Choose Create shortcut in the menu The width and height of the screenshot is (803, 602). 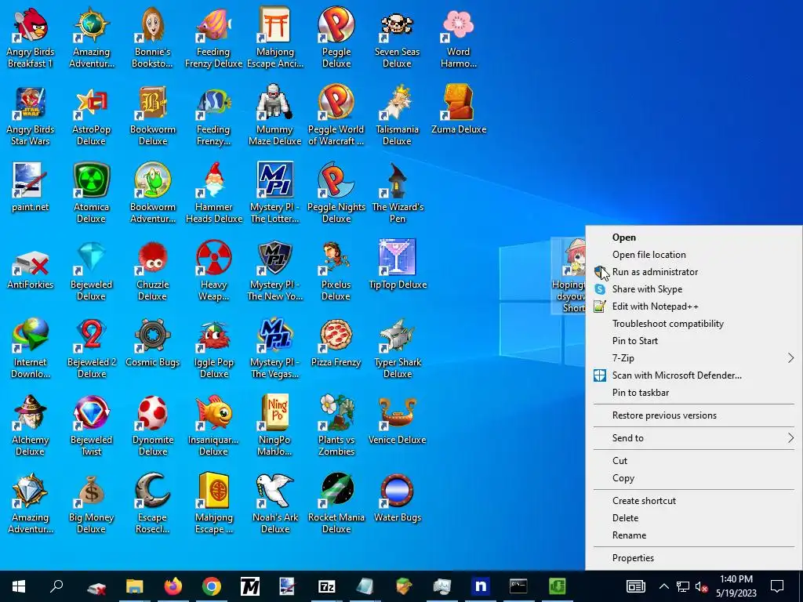(694, 501)
